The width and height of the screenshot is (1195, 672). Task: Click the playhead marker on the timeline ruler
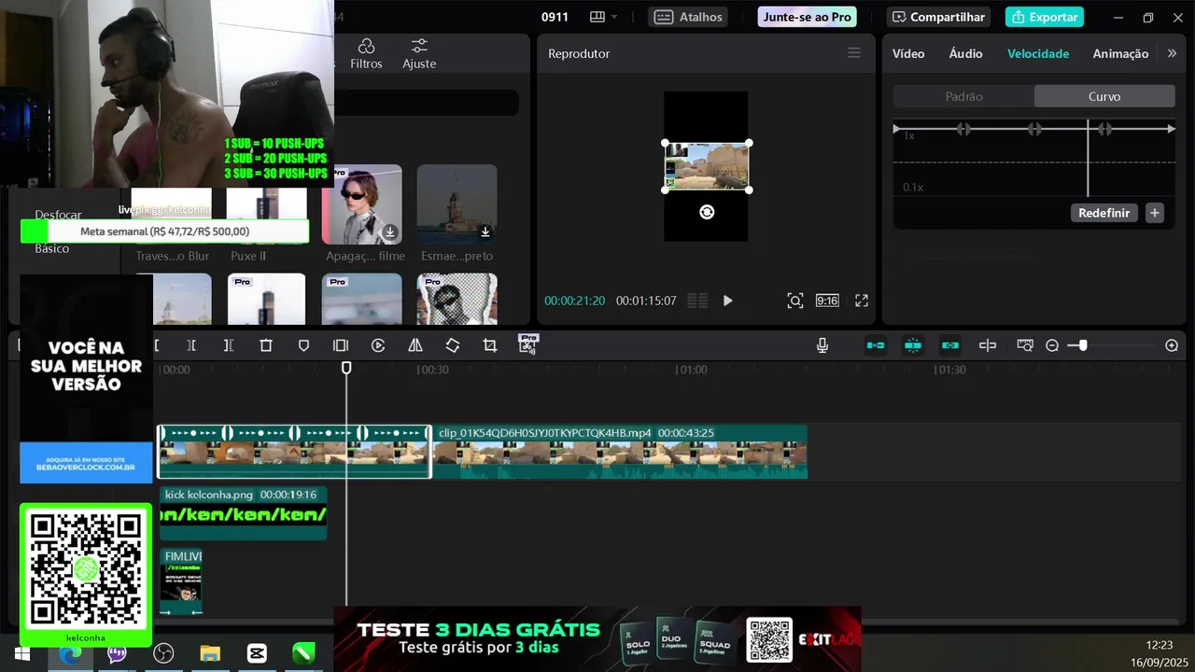346,369
